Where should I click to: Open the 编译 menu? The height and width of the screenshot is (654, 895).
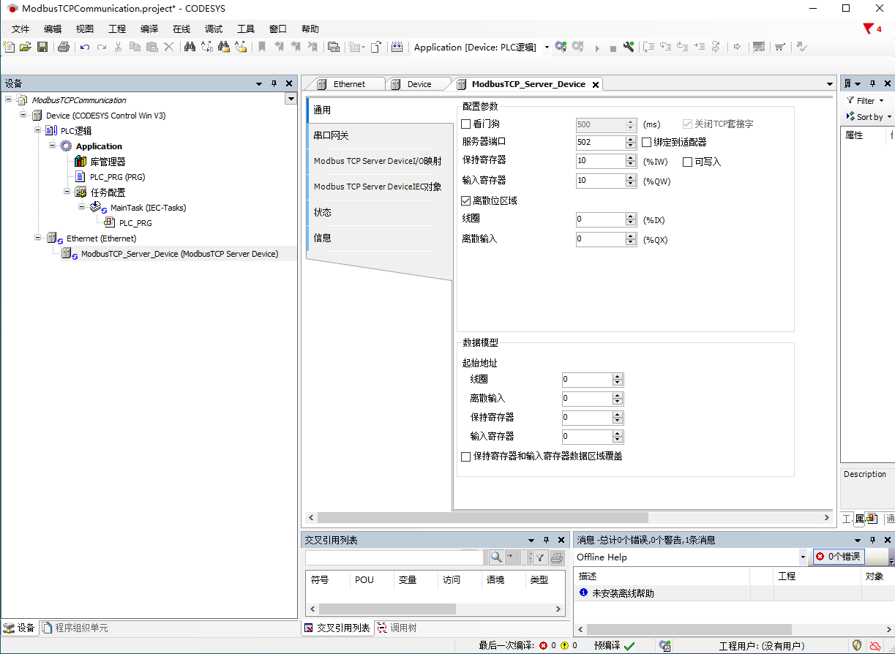coord(149,29)
